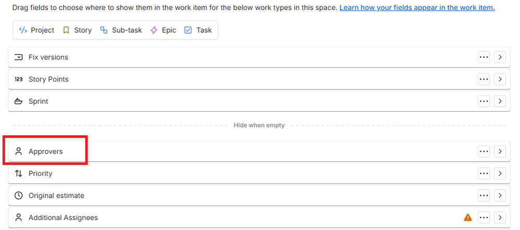Click the Story Points number icon

pyautogui.click(x=19, y=79)
